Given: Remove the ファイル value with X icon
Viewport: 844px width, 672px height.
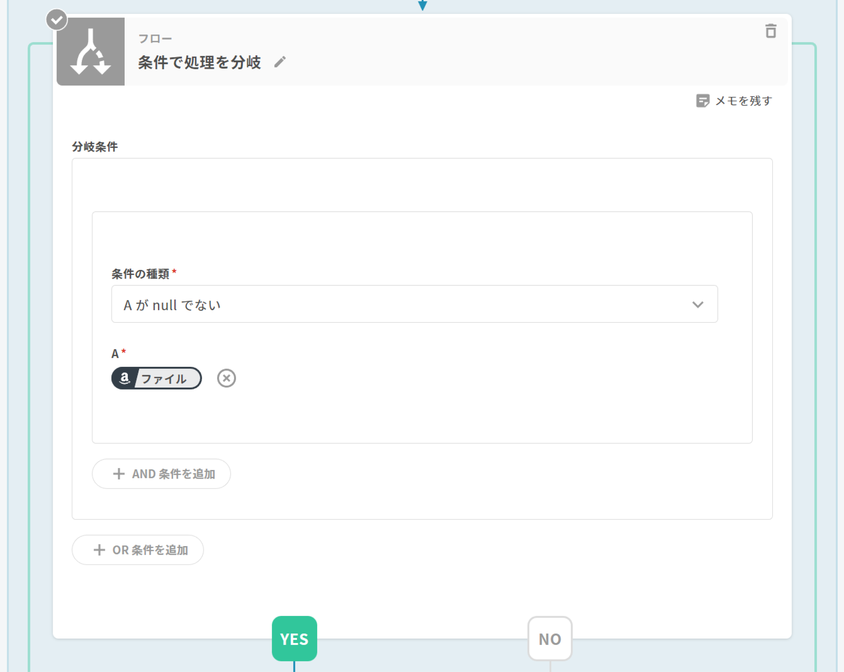Looking at the screenshot, I should [226, 378].
